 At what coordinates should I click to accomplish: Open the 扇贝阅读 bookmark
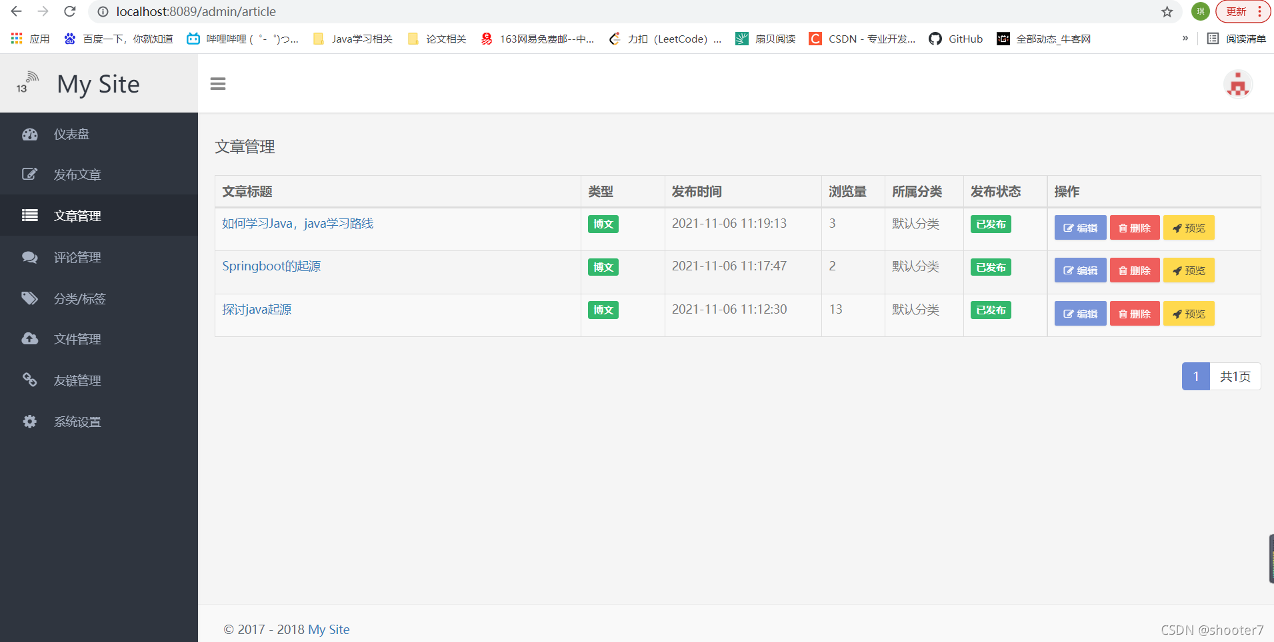(x=765, y=39)
